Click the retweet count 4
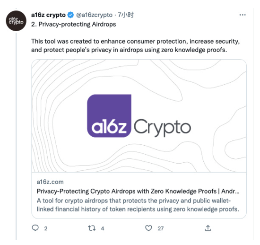 (x=103, y=228)
